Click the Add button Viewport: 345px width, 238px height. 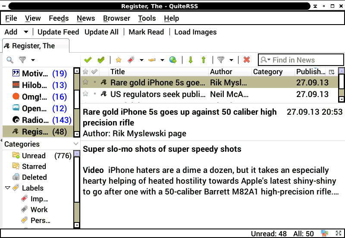coord(11,32)
